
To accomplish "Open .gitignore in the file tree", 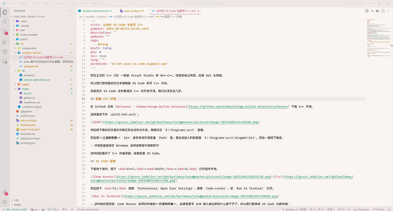I will [26, 111].
